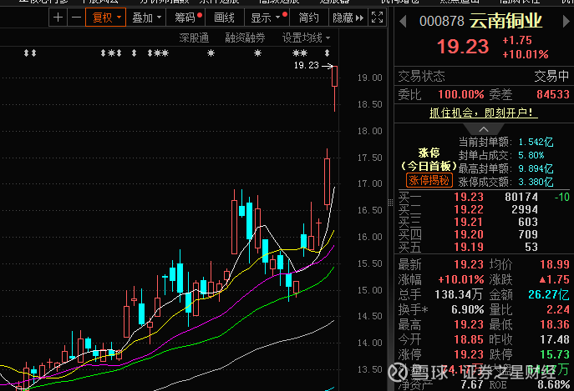This screenshot has height=391, width=574.
Task: Click the 涨停成交额 value 3.380亿
Action: tap(536, 182)
